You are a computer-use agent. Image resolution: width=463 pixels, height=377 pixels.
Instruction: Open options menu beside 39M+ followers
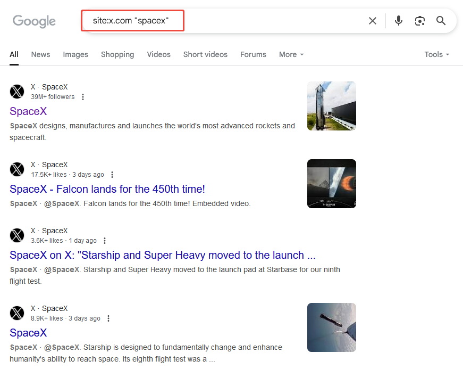[x=83, y=97]
